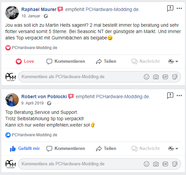Screen dimensions: 186x175
Task: Report Robert von Poblocki's recommendation via feedback icon
Action: [x=170, y=96]
